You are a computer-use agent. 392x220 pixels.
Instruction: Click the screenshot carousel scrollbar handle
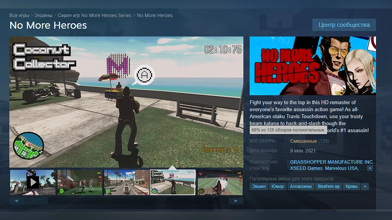click(36, 201)
